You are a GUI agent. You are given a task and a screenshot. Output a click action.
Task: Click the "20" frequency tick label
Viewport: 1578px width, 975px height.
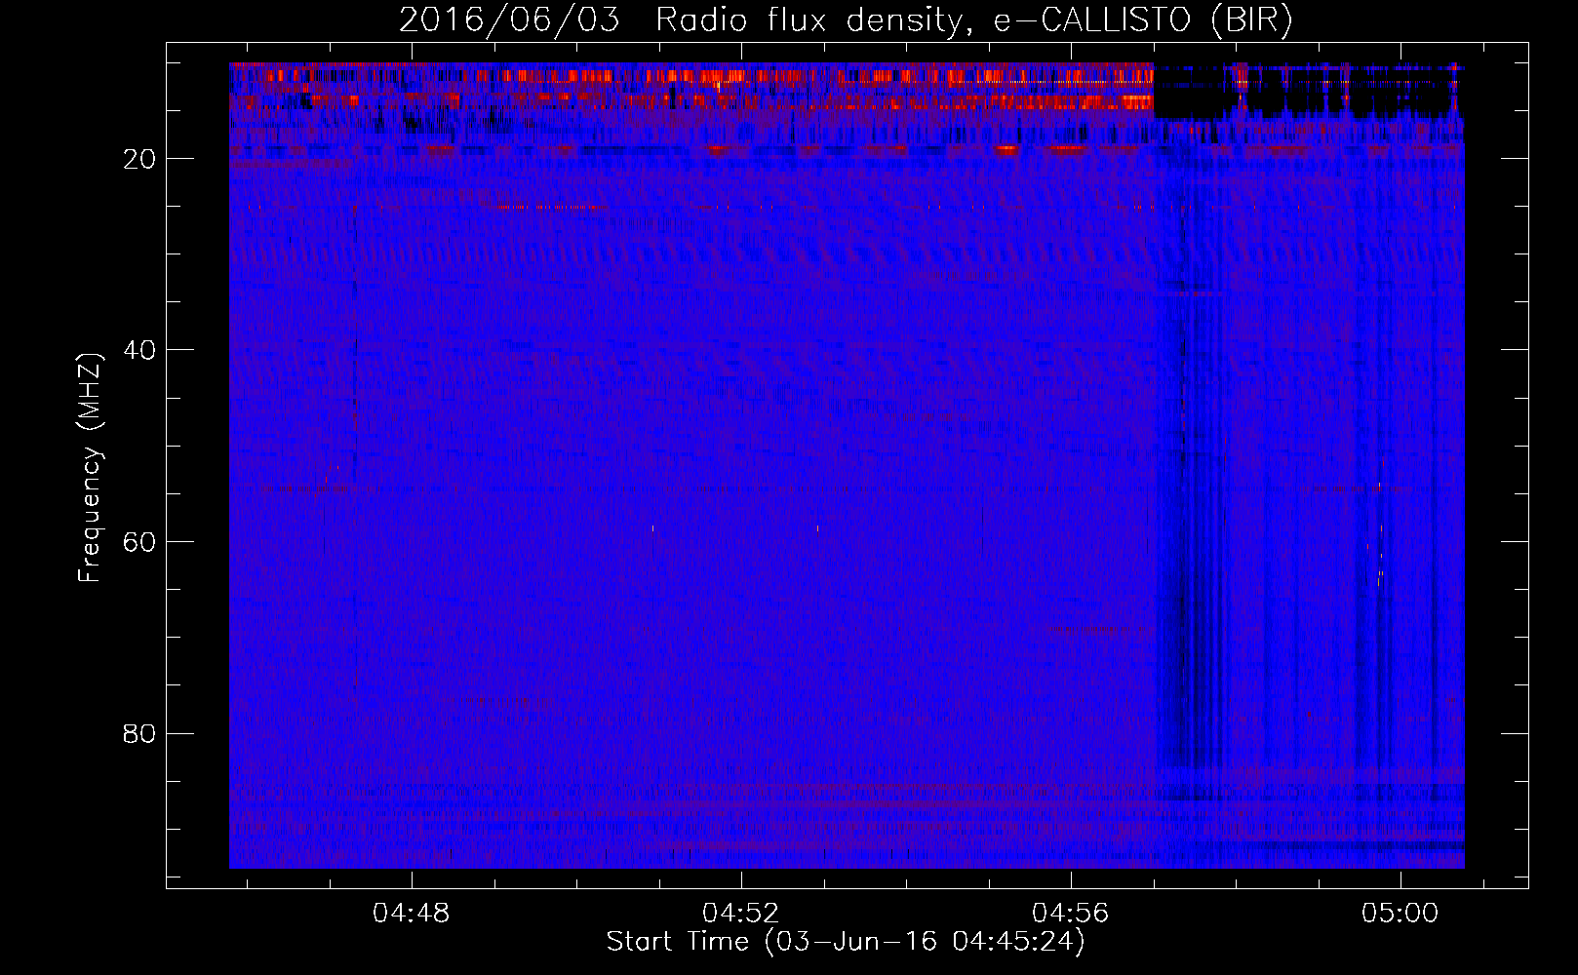point(140,159)
